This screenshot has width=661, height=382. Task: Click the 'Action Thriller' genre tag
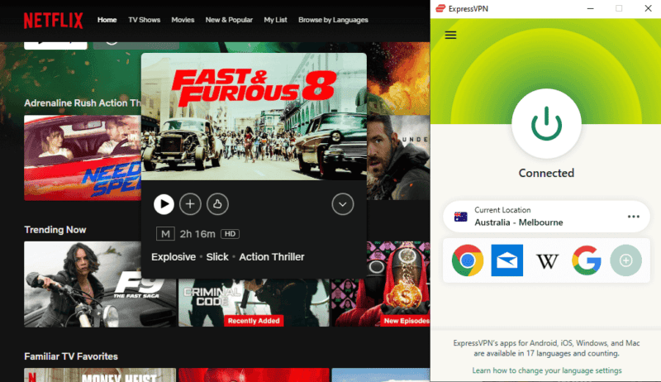coord(272,257)
